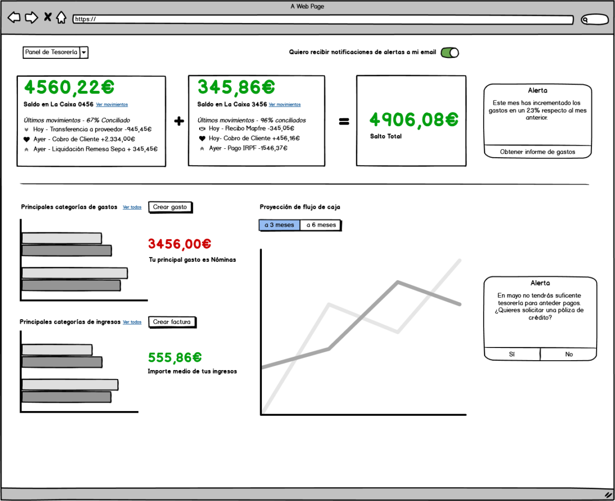Click Obtener informe de gastos
The image size is (615, 501).
click(537, 152)
